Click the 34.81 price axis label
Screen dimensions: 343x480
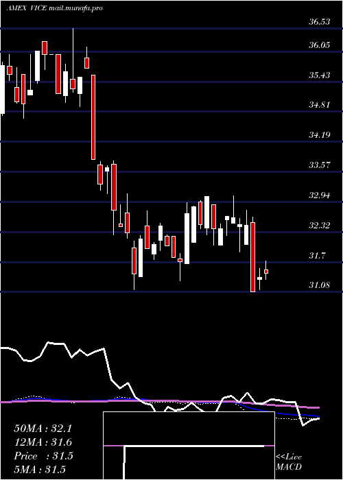pyautogui.click(x=320, y=105)
